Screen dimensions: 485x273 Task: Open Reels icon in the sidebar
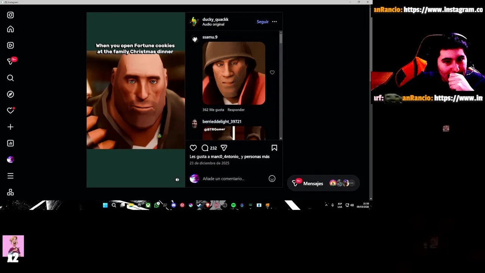coord(11,45)
